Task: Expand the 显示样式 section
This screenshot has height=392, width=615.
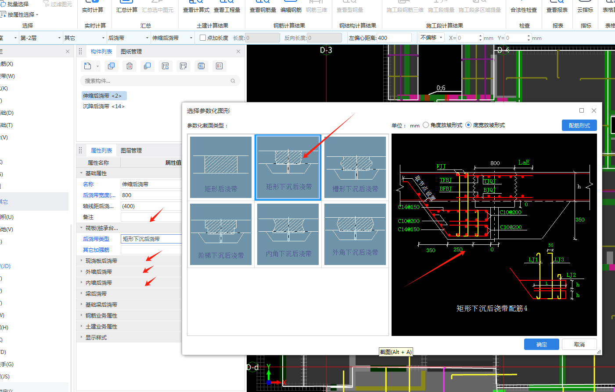Action: pyautogui.click(x=81, y=337)
